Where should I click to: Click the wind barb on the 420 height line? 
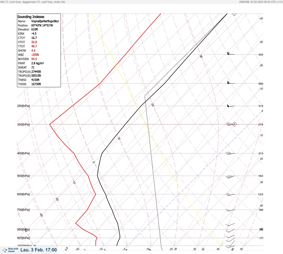pyautogui.click(x=231, y=53)
